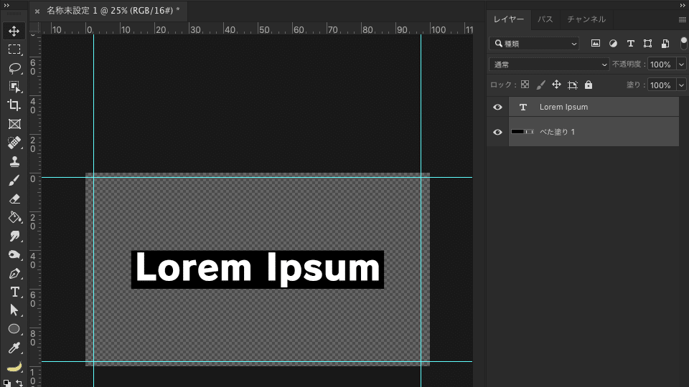Select the Paint Bucket tool
Screen dimensions: 689x387
click(x=14, y=218)
